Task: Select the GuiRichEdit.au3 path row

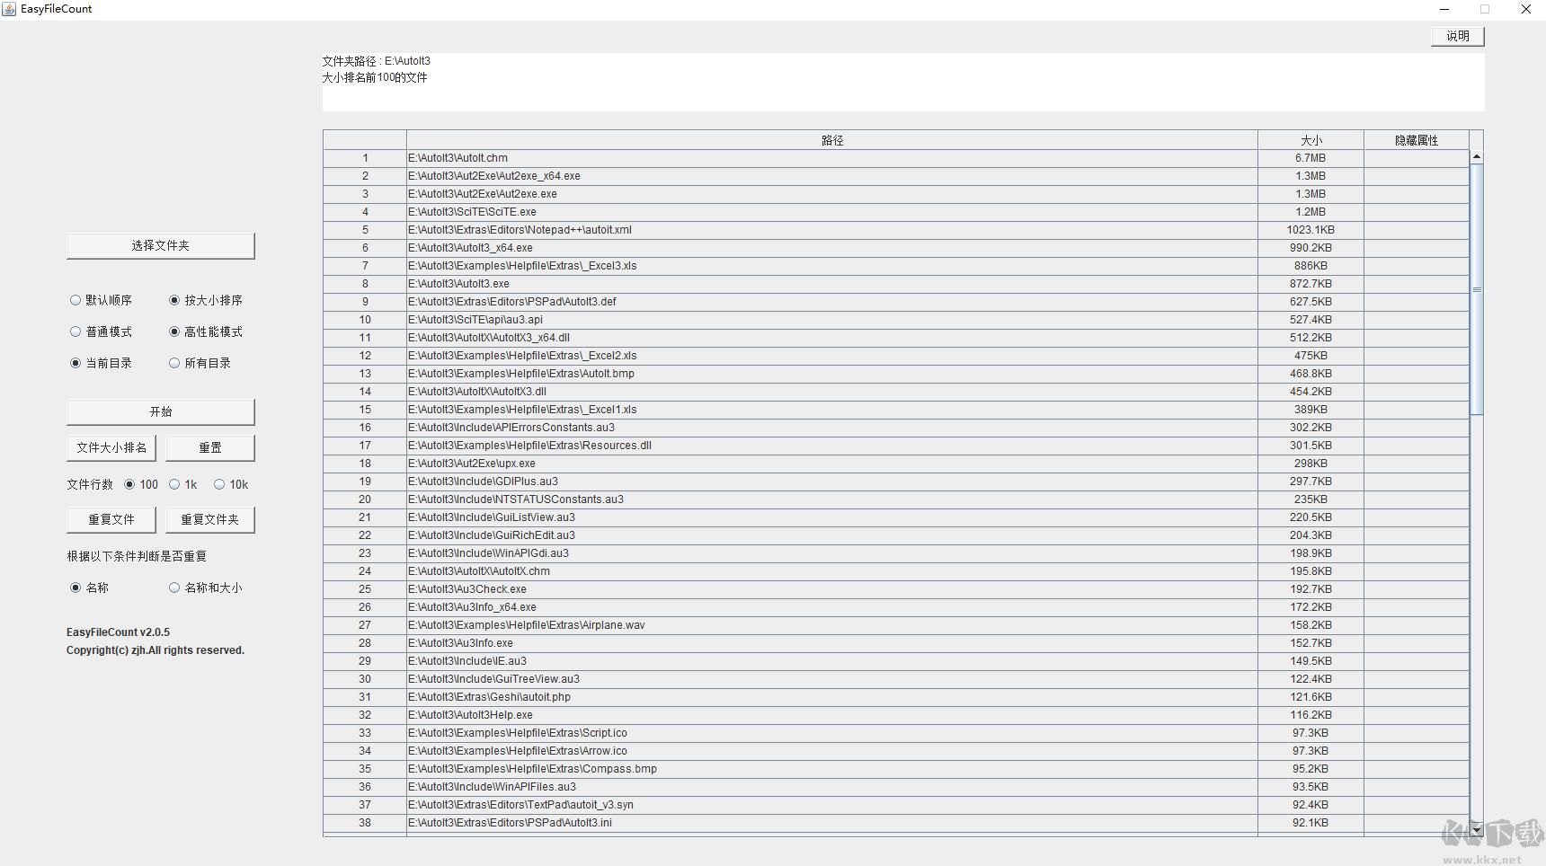Action: [832, 535]
